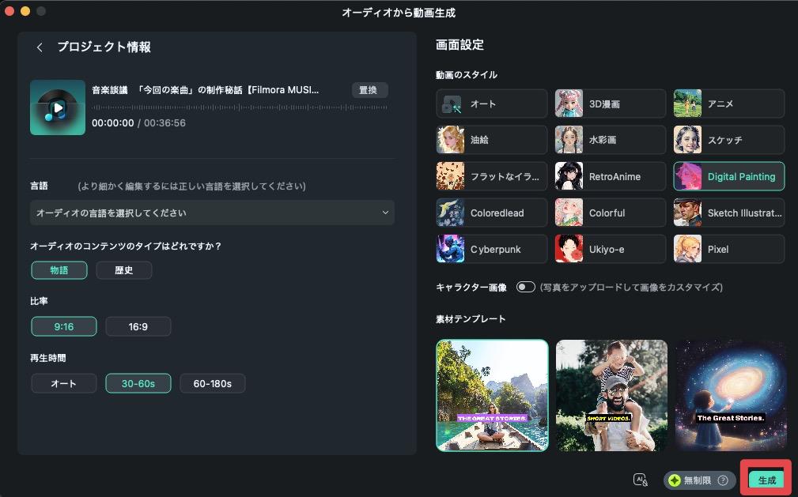The image size is (798, 497).
Task: Select the 16:9 aspect ratio
Action: click(138, 326)
